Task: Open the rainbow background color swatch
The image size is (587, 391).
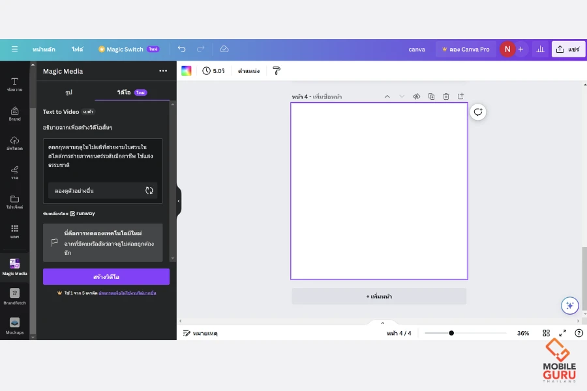Action: (x=187, y=70)
